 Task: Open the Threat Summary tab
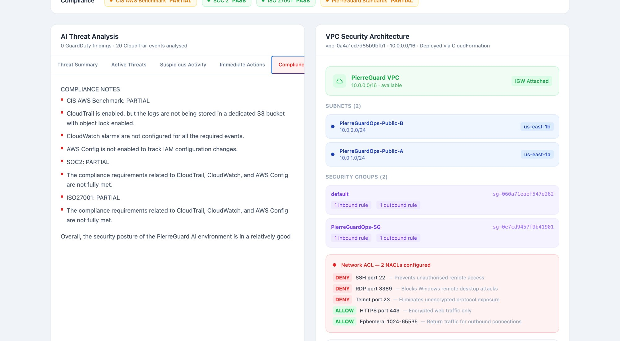point(77,64)
